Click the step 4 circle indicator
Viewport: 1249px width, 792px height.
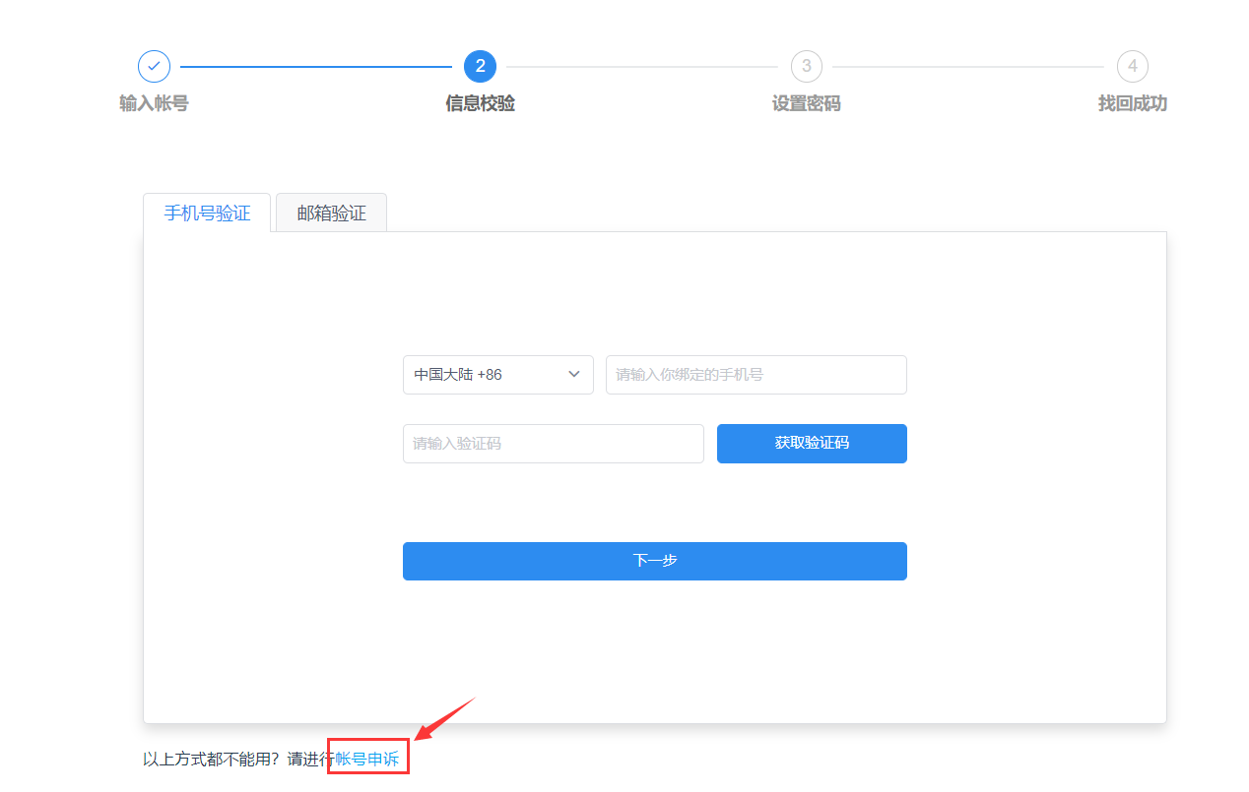[1132, 66]
